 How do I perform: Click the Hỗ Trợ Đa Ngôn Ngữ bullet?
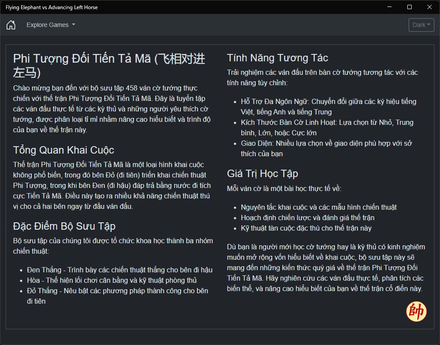[x=328, y=107]
